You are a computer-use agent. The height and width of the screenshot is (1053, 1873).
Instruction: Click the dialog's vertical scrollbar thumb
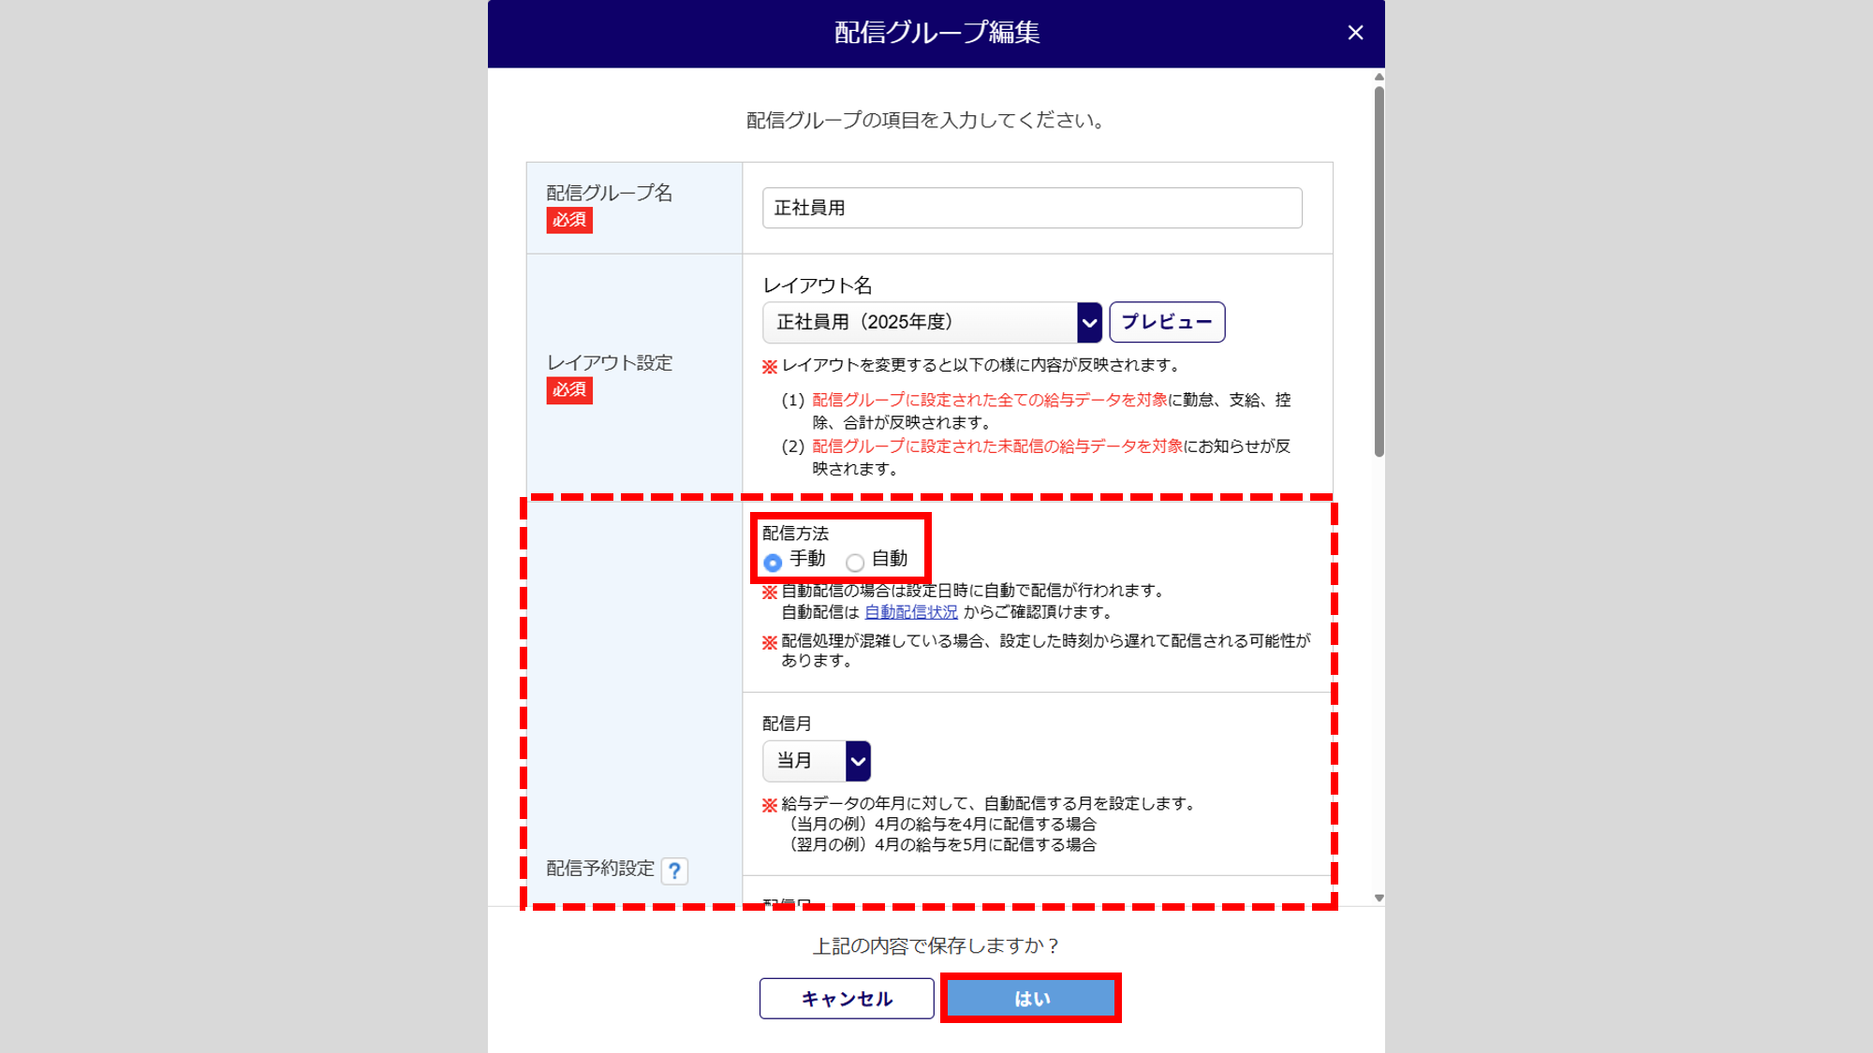click(x=1379, y=271)
